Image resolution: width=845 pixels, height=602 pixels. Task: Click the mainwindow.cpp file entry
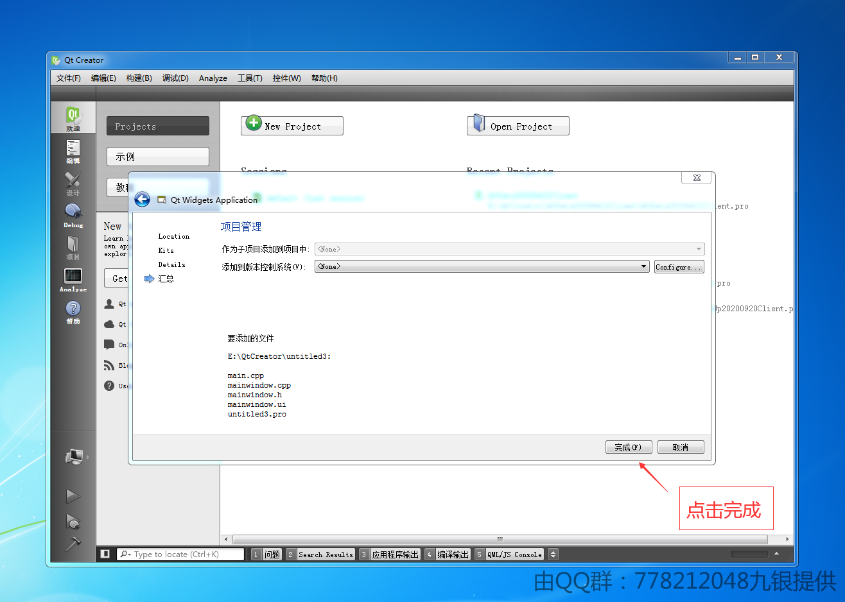[x=259, y=385]
